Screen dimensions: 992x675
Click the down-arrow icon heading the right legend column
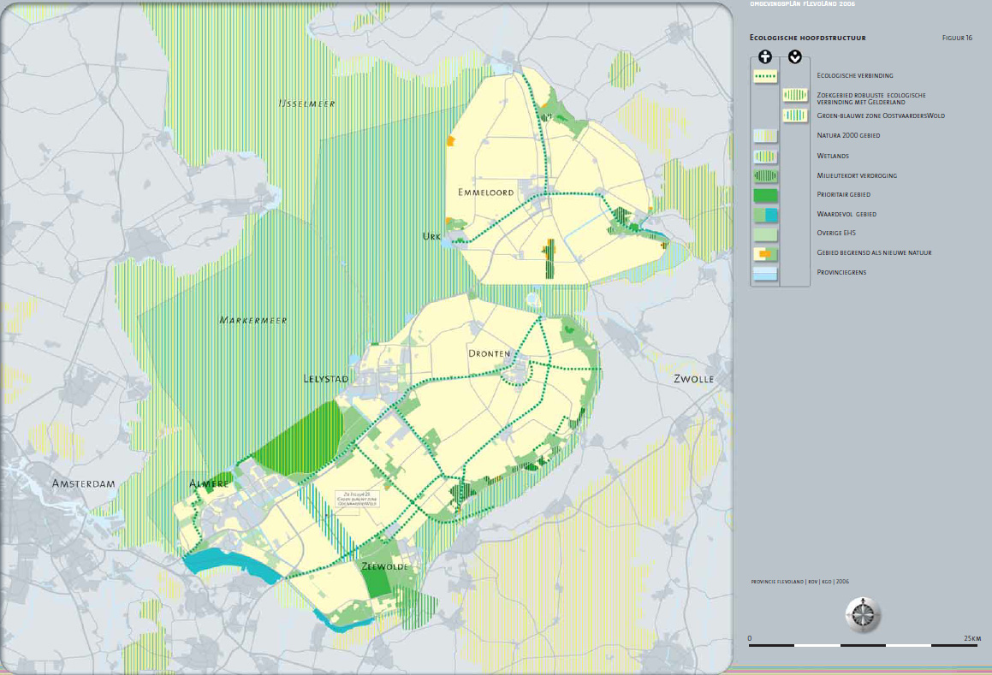(x=795, y=57)
